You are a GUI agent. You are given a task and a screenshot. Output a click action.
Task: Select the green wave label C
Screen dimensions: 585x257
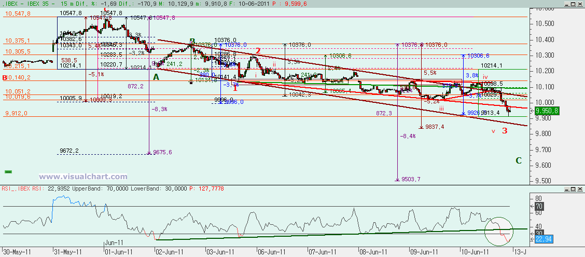coord(519,160)
